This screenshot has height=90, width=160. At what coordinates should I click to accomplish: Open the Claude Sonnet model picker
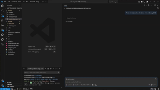tap(85, 85)
